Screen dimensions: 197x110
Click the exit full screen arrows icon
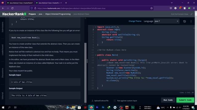coord(191,14)
